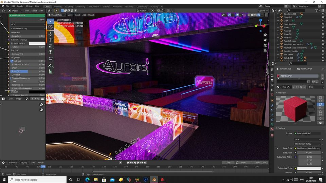Activate the Transform tool
The width and height of the screenshot is (326, 183).
[50, 52]
